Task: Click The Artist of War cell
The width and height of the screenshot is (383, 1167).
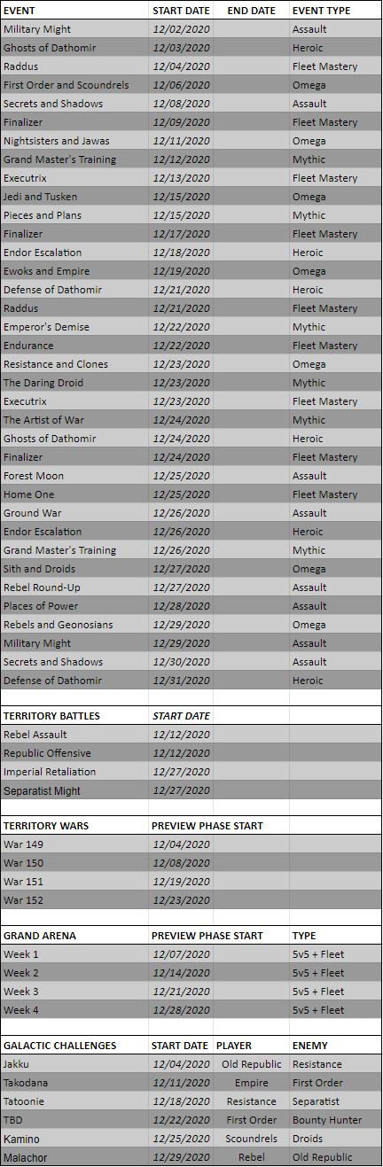Action: click(x=74, y=420)
